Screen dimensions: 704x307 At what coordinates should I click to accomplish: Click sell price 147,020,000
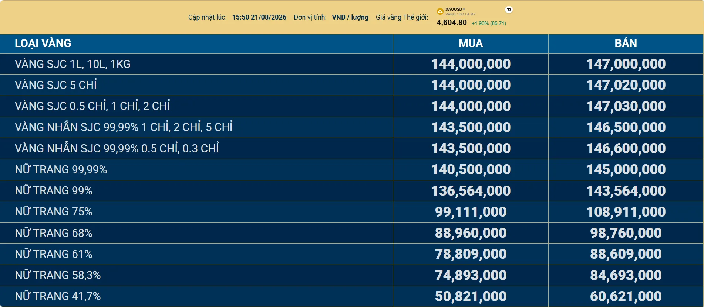(x=626, y=85)
